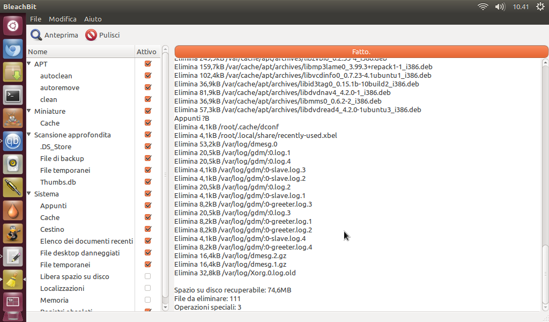Click log line /var/log/Xorg.0.log.old
Image resolution: width=549 pixels, height=322 pixels.
click(x=235, y=273)
